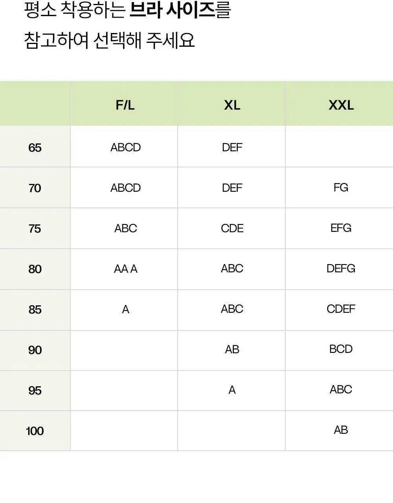Click the DEFG cell under XXL
This screenshot has height=503, width=393.
tap(341, 268)
